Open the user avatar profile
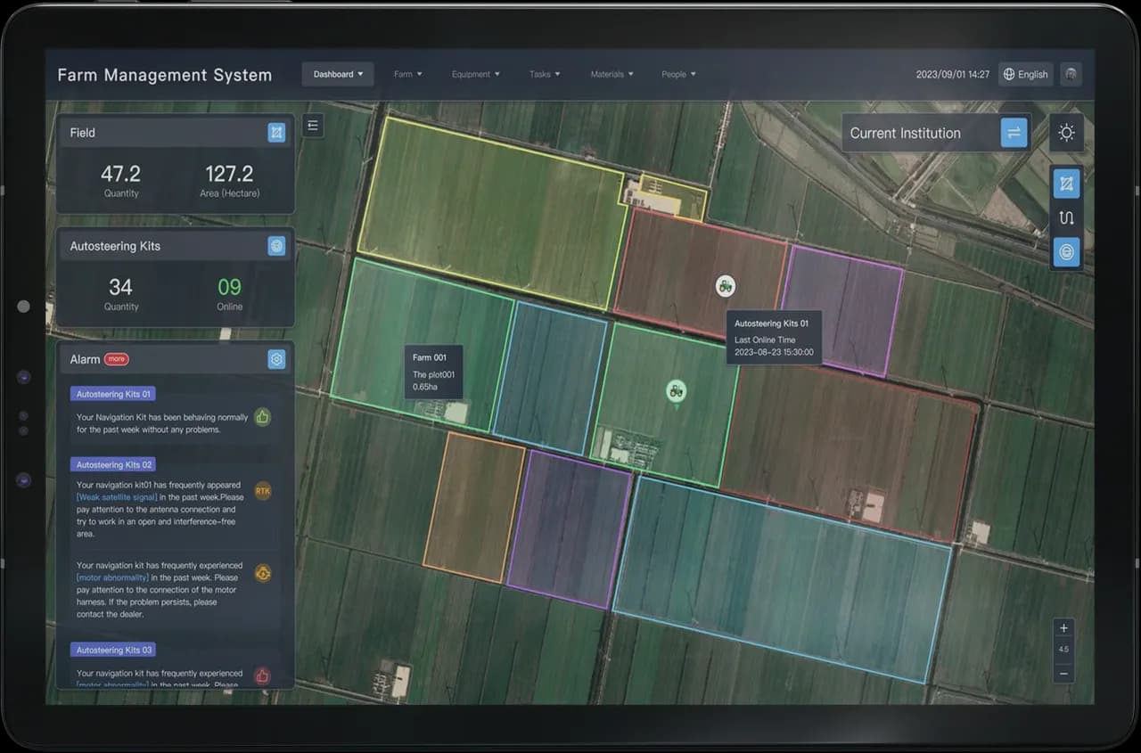Image resolution: width=1141 pixels, height=753 pixels. [x=1071, y=74]
